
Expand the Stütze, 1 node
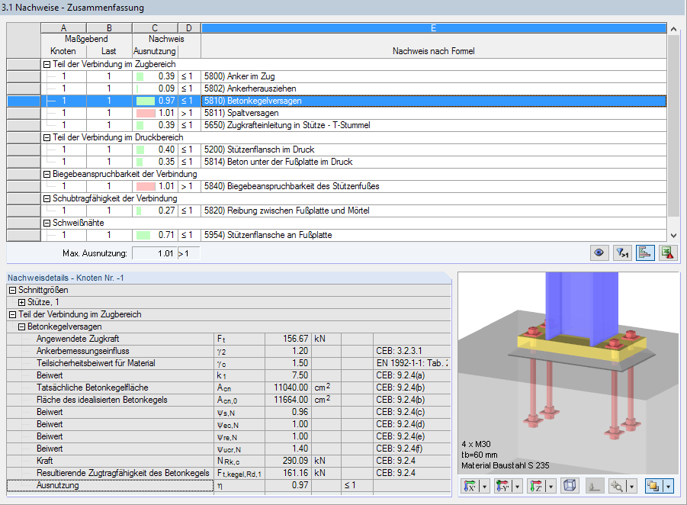22,303
